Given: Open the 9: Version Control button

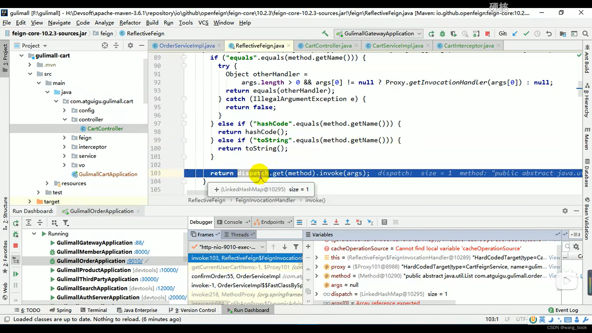Looking at the screenshot, I should [192, 310].
